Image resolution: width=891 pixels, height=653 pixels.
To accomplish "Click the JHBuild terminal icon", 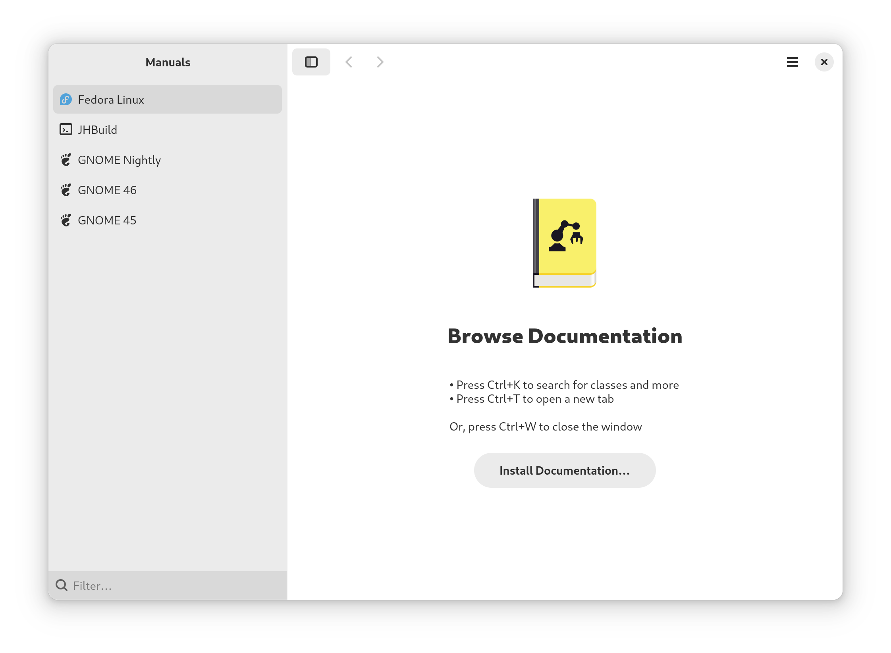I will [66, 129].
